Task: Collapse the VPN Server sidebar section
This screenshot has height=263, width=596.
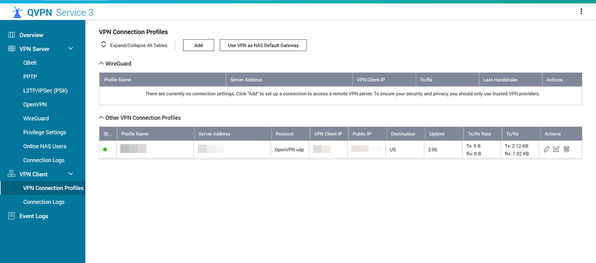Action: click(71, 49)
